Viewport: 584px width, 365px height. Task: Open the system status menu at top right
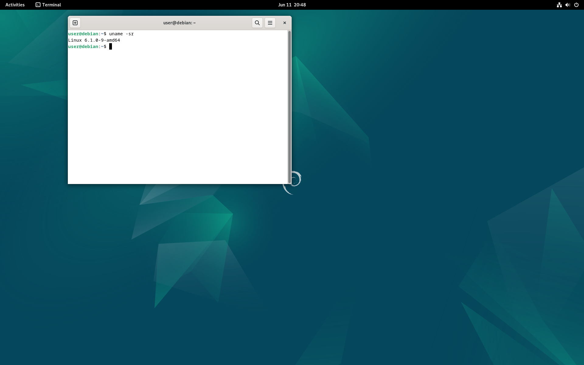click(x=568, y=5)
